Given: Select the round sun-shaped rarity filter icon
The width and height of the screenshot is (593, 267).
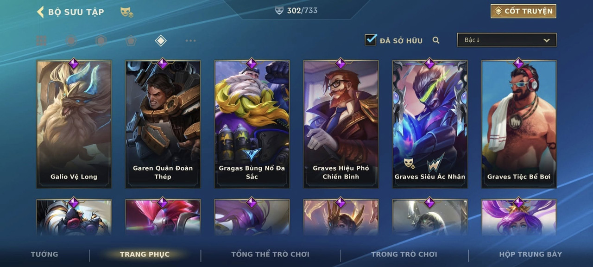Looking at the screenshot, I should coord(71,41).
